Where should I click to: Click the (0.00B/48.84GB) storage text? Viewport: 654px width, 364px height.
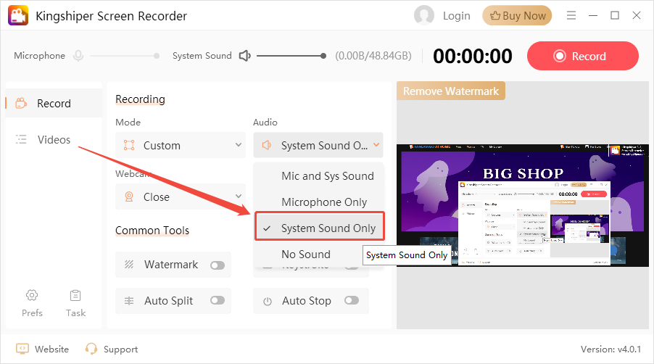(x=373, y=56)
